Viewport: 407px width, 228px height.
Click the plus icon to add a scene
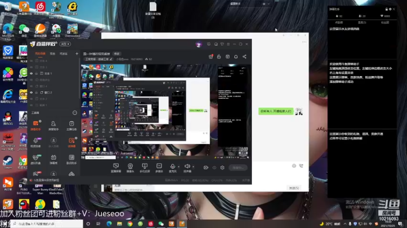(x=77, y=54)
